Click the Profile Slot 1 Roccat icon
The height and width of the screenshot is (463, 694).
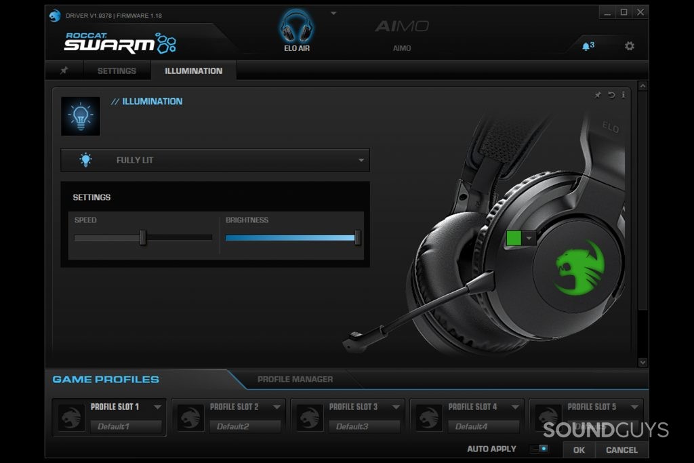click(71, 418)
